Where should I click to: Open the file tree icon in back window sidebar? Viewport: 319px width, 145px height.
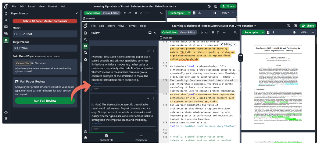click(x=6, y=14)
